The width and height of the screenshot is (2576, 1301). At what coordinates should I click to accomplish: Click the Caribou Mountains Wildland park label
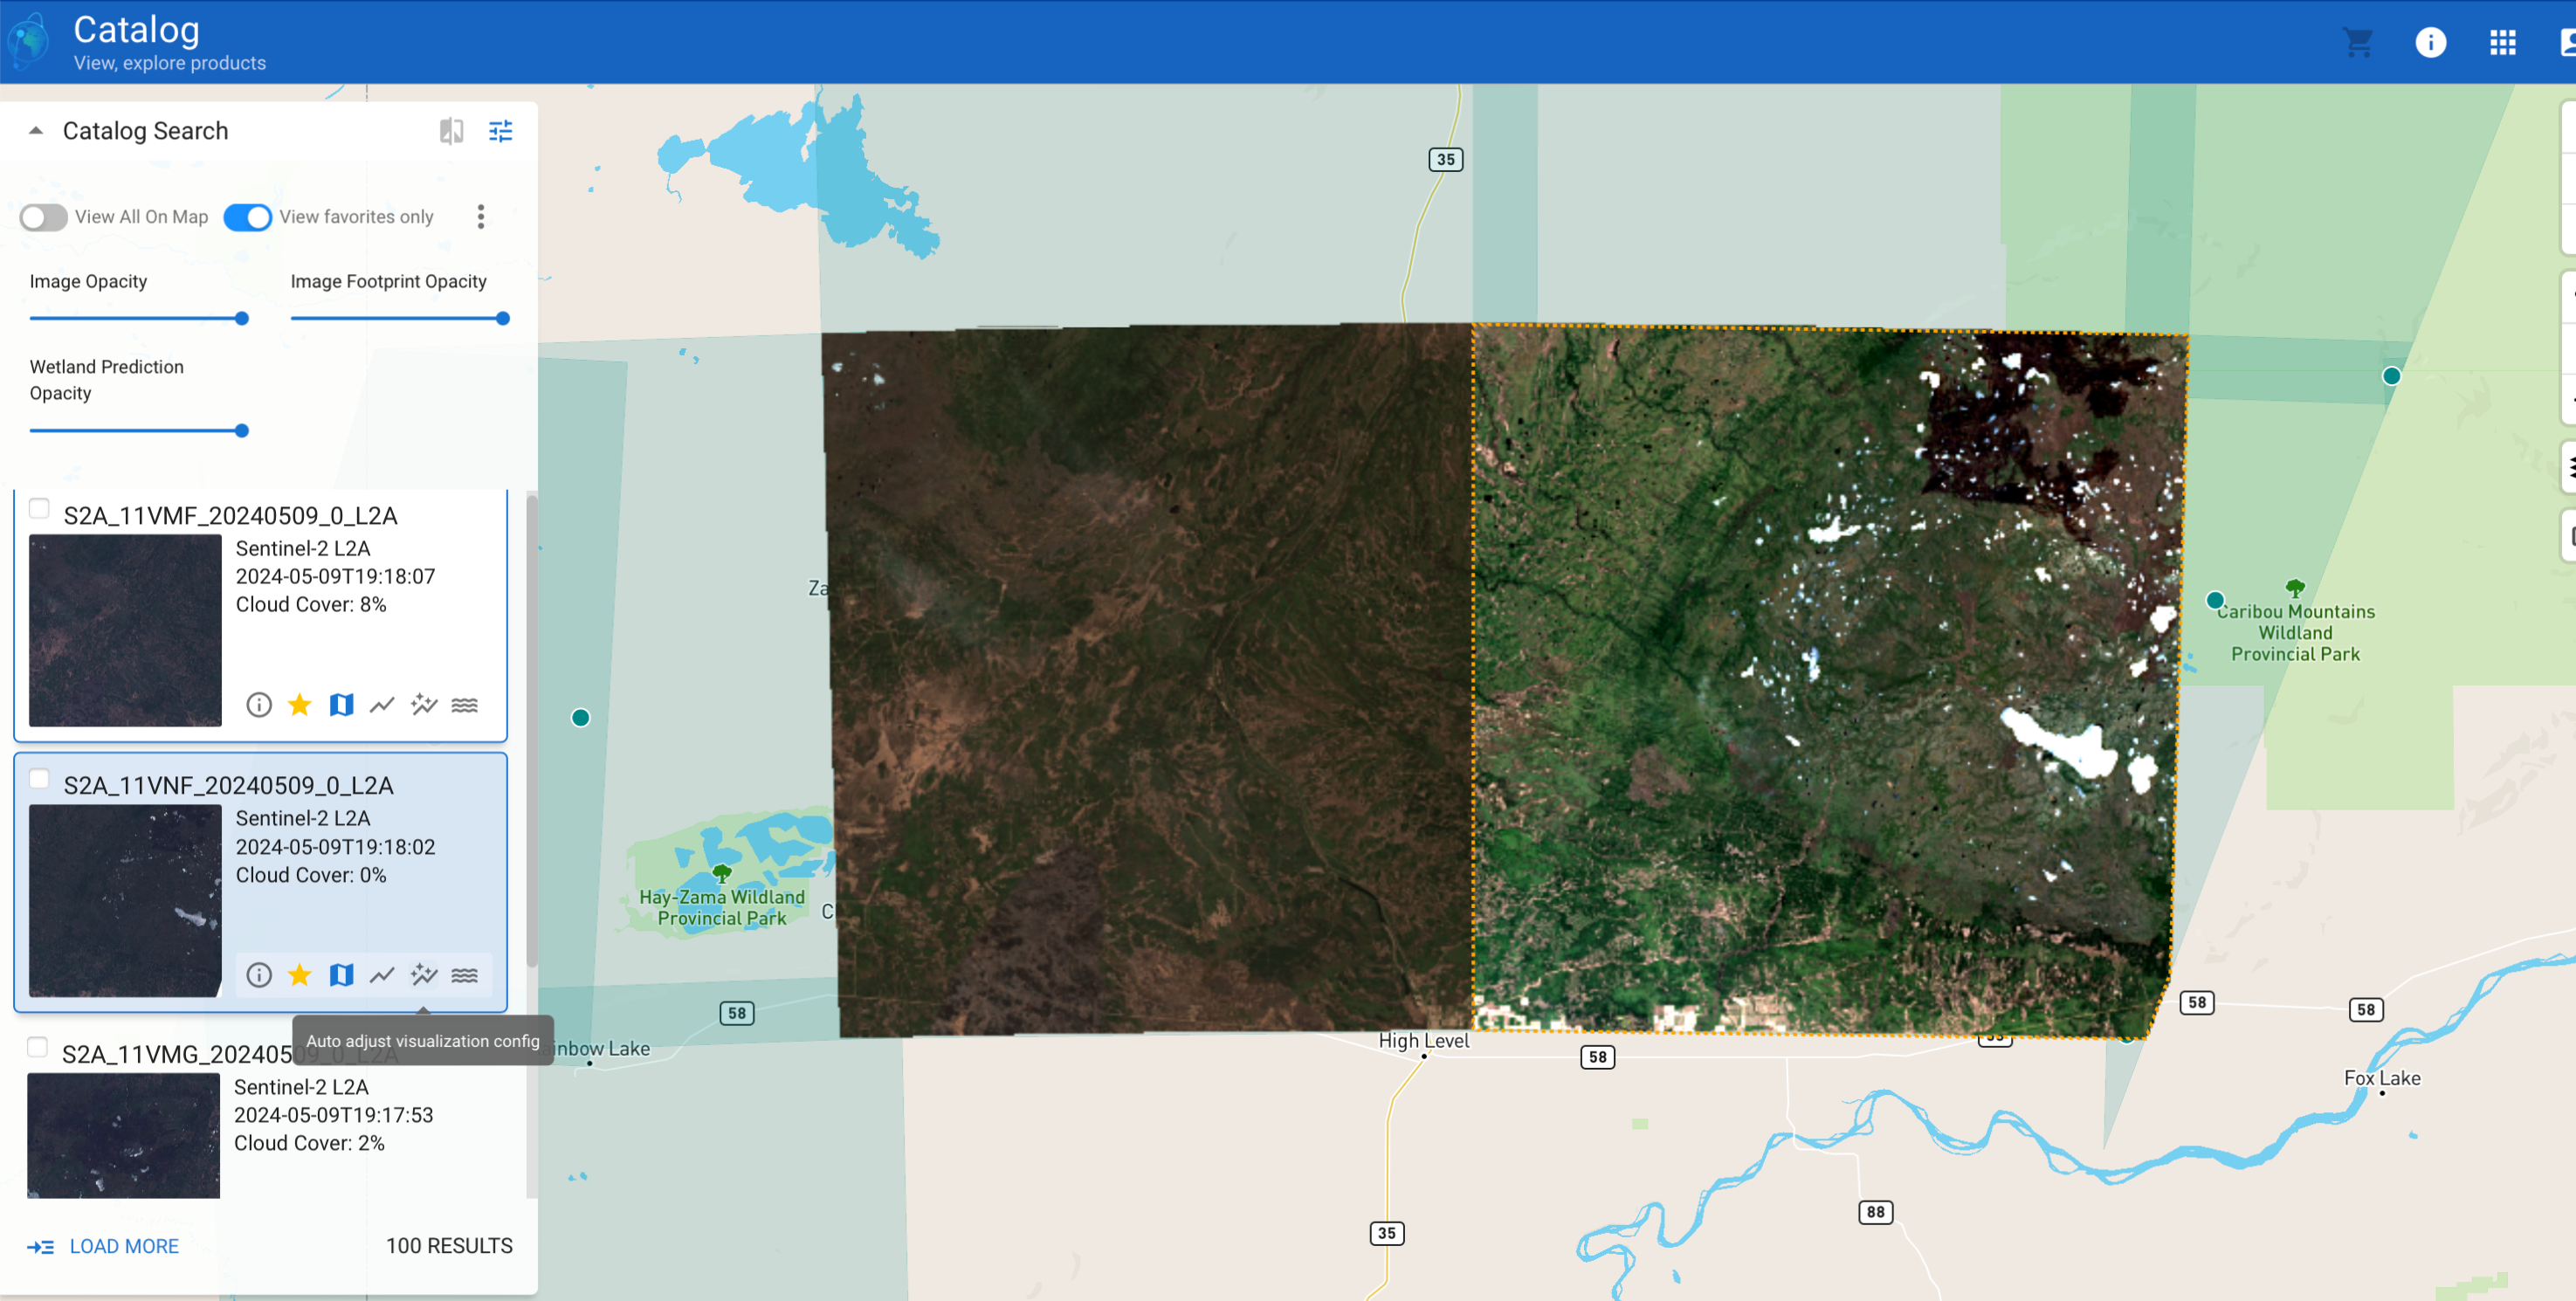2295,633
